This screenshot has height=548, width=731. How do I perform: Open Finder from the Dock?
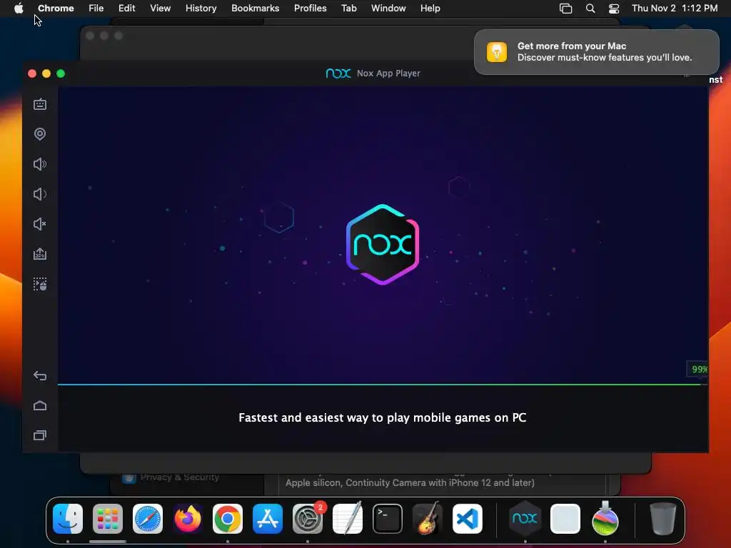tap(68, 519)
